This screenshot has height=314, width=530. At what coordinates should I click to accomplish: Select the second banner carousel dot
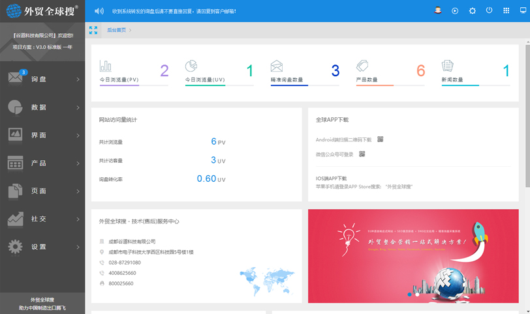coord(417,294)
